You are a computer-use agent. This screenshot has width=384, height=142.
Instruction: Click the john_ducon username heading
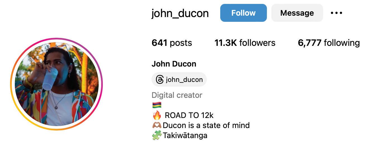point(180,13)
